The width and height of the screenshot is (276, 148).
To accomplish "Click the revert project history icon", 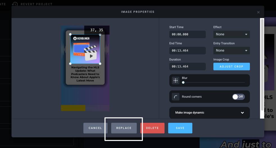I will click(x=15, y=4).
